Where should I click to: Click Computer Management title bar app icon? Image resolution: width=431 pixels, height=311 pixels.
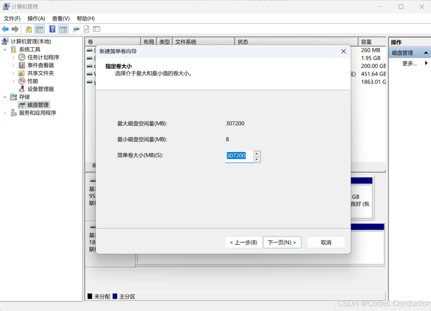pyautogui.click(x=6, y=6)
